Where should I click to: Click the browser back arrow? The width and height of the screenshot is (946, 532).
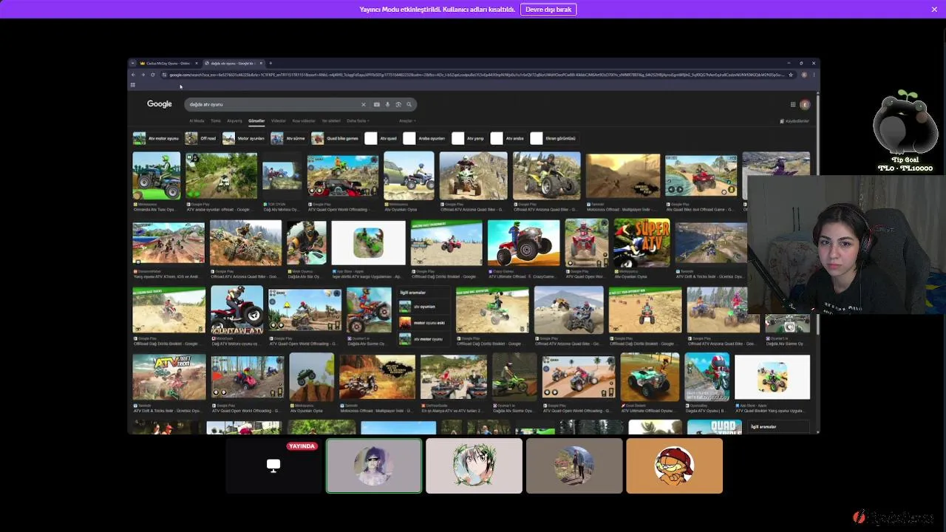click(134, 75)
